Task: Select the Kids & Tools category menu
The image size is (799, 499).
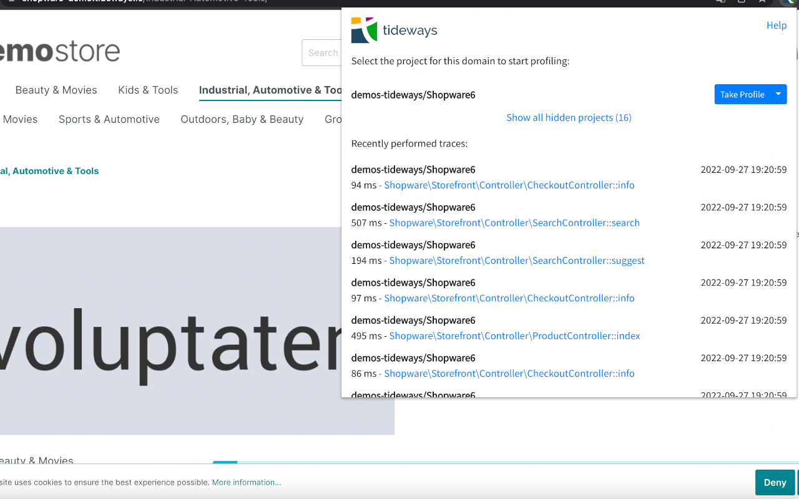Action: (x=148, y=90)
